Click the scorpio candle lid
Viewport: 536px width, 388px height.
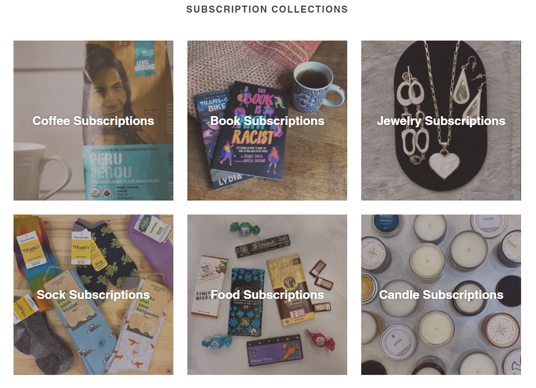coord(489,224)
